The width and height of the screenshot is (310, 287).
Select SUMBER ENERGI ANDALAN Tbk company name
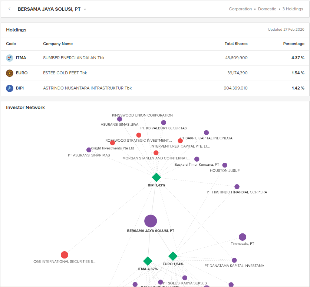point(74,58)
